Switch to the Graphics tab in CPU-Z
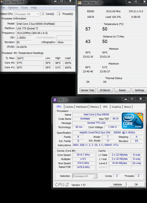Screen dimensions: 147x203 pos(116,107)
